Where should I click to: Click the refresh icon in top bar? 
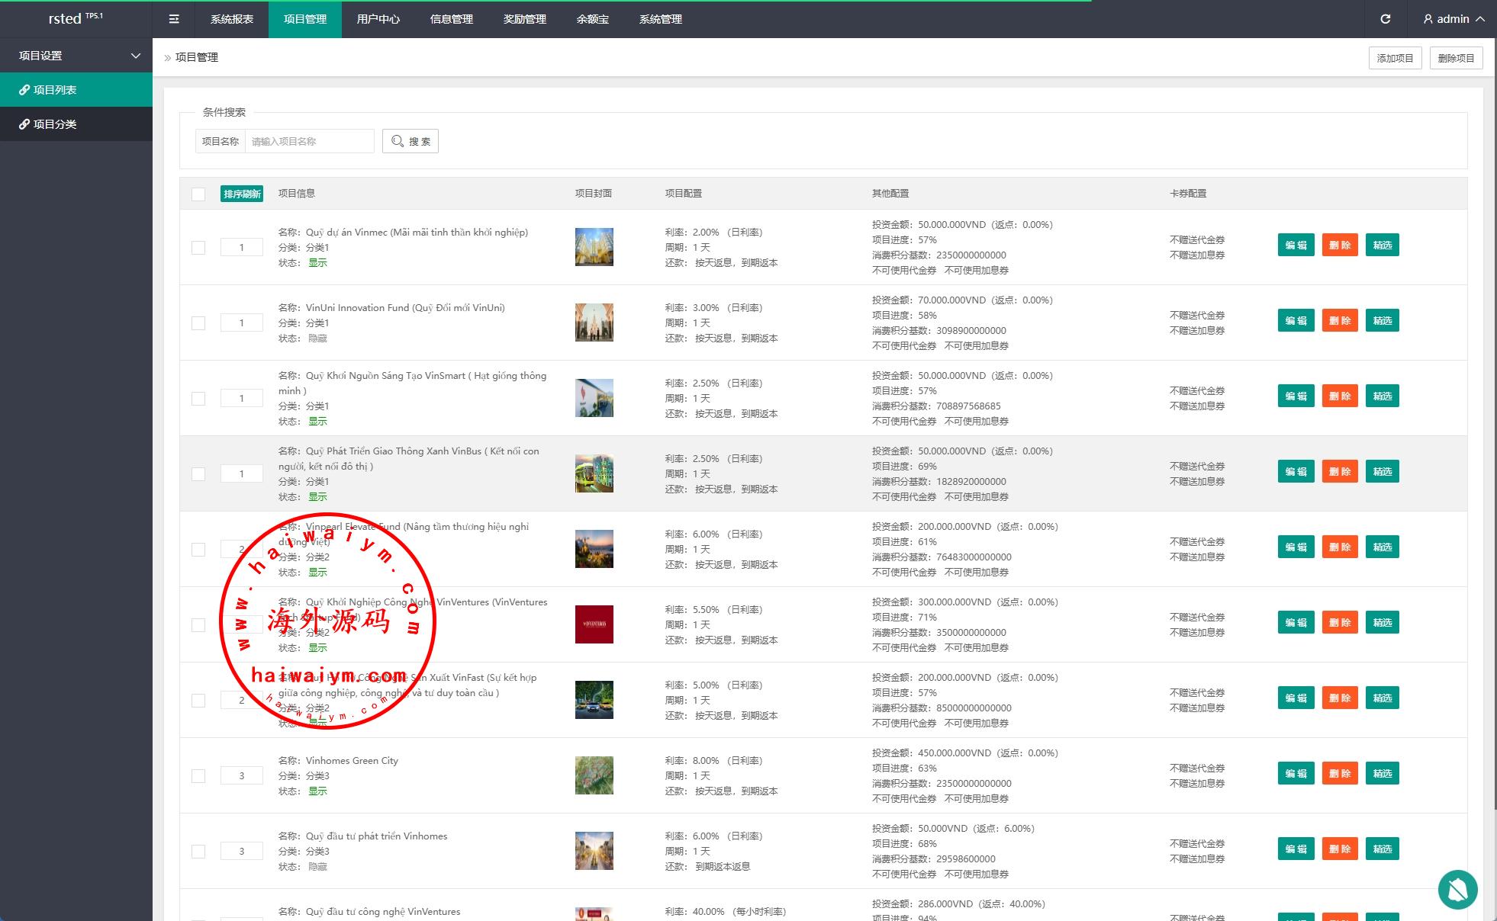1386,19
